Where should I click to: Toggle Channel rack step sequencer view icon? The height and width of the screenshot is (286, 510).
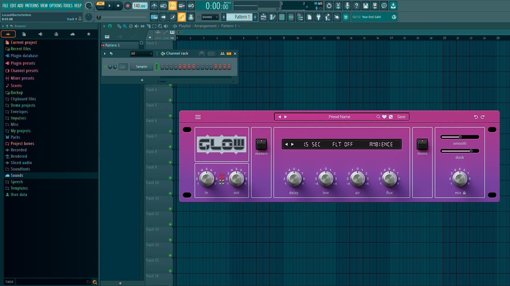229,54
